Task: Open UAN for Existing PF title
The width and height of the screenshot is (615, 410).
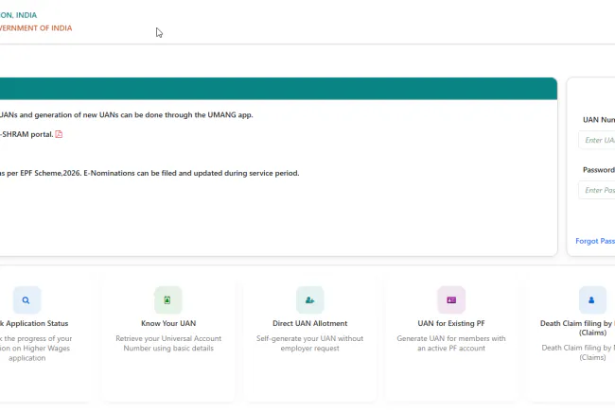Action: pyautogui.click(x=451, y=323)
